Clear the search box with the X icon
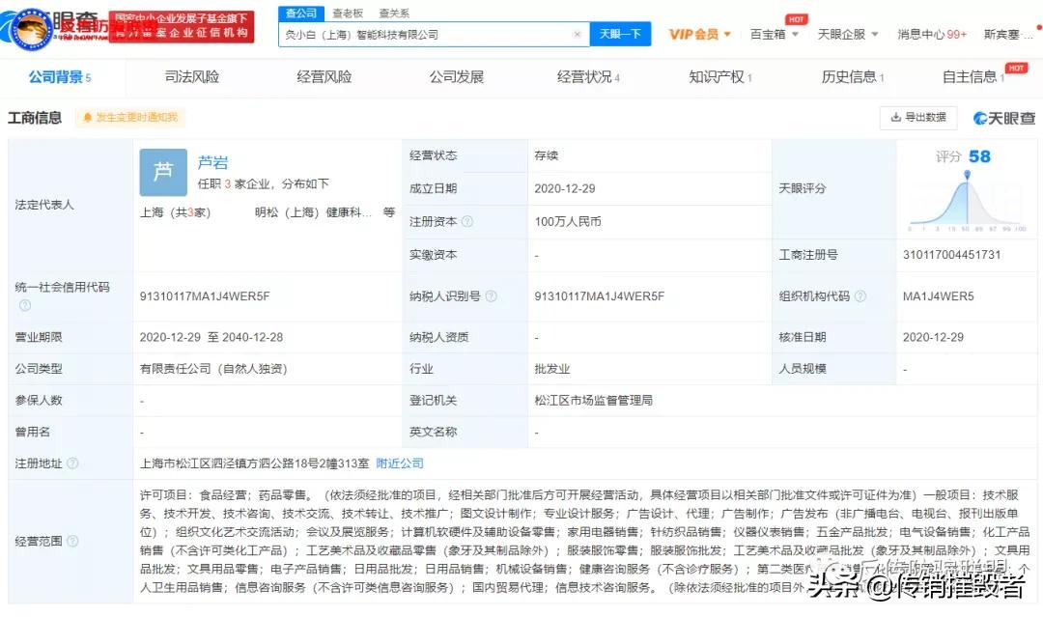The height and width of the screenshot is (617, 1043). click(x=578, y=33)
